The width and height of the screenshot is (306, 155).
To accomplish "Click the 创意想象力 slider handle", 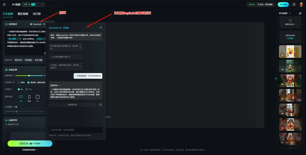I will click(x=29, y=76).
